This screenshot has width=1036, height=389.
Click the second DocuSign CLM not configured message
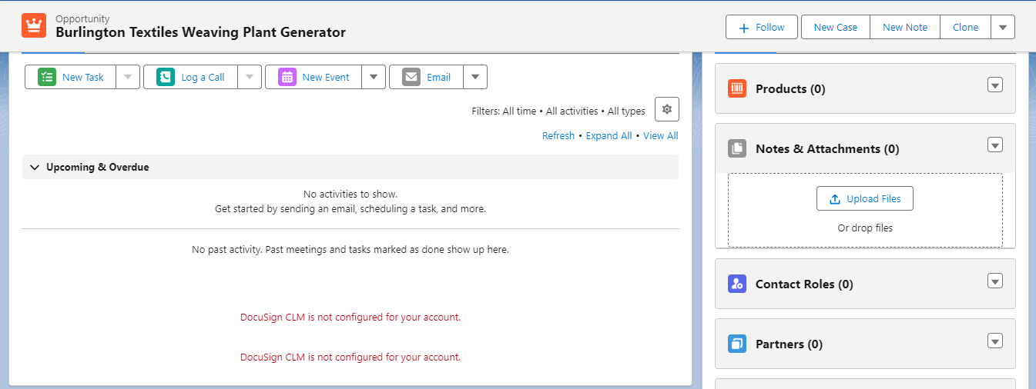(350, 357)
